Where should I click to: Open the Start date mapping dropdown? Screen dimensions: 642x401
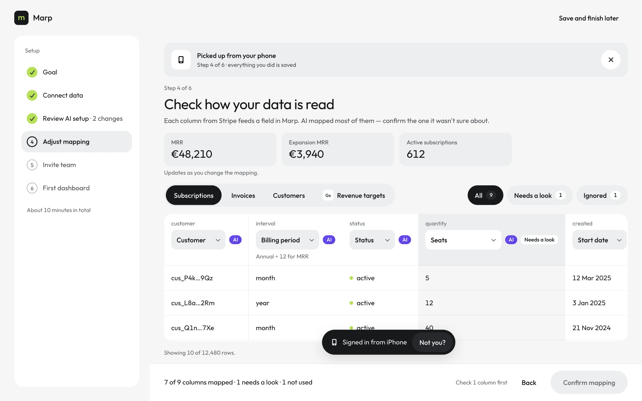pyautogui.click(x=599, y=240)
